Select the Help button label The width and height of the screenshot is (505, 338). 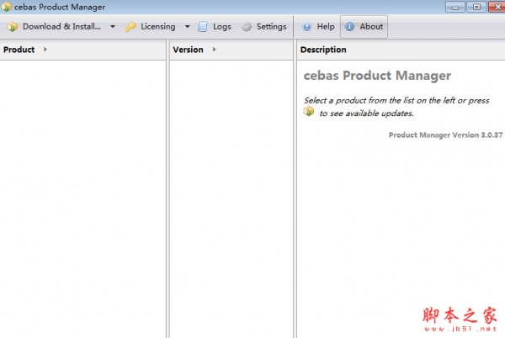point(326,27)
